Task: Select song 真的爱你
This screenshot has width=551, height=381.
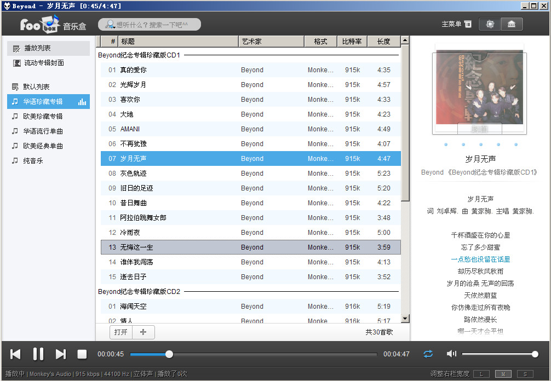Action: [250, 70]
